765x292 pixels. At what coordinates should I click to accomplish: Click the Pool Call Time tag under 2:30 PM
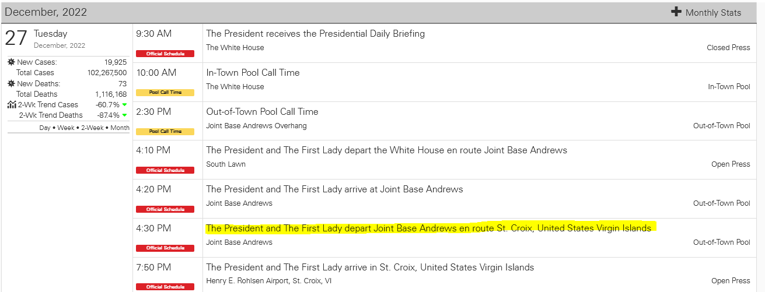pos(165,131)
